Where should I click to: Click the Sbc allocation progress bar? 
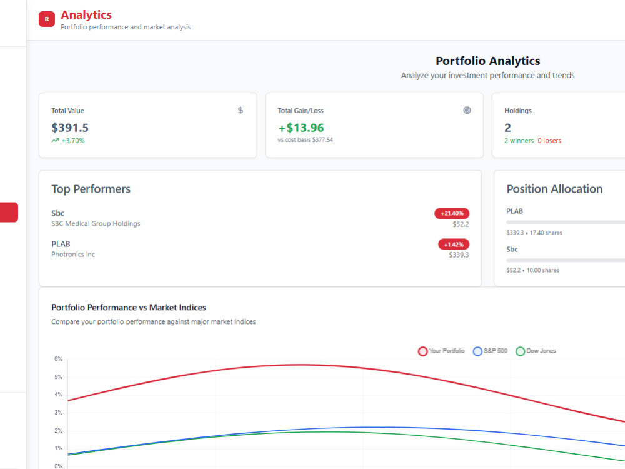(x=566, y=260)
